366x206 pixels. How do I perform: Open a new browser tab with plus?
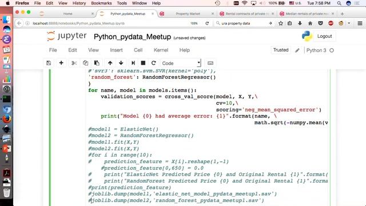(342, 14)
